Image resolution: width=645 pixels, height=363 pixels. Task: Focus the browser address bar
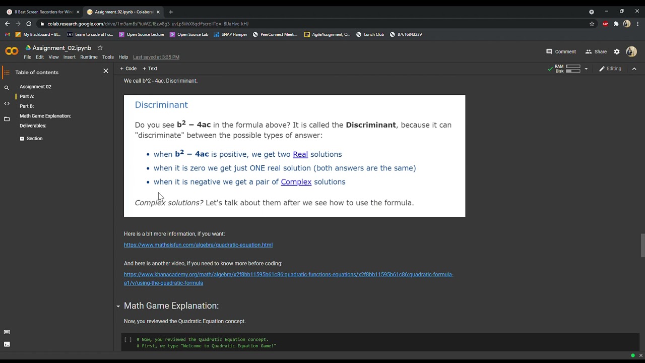pyautogui.click(x=312, y=24)
